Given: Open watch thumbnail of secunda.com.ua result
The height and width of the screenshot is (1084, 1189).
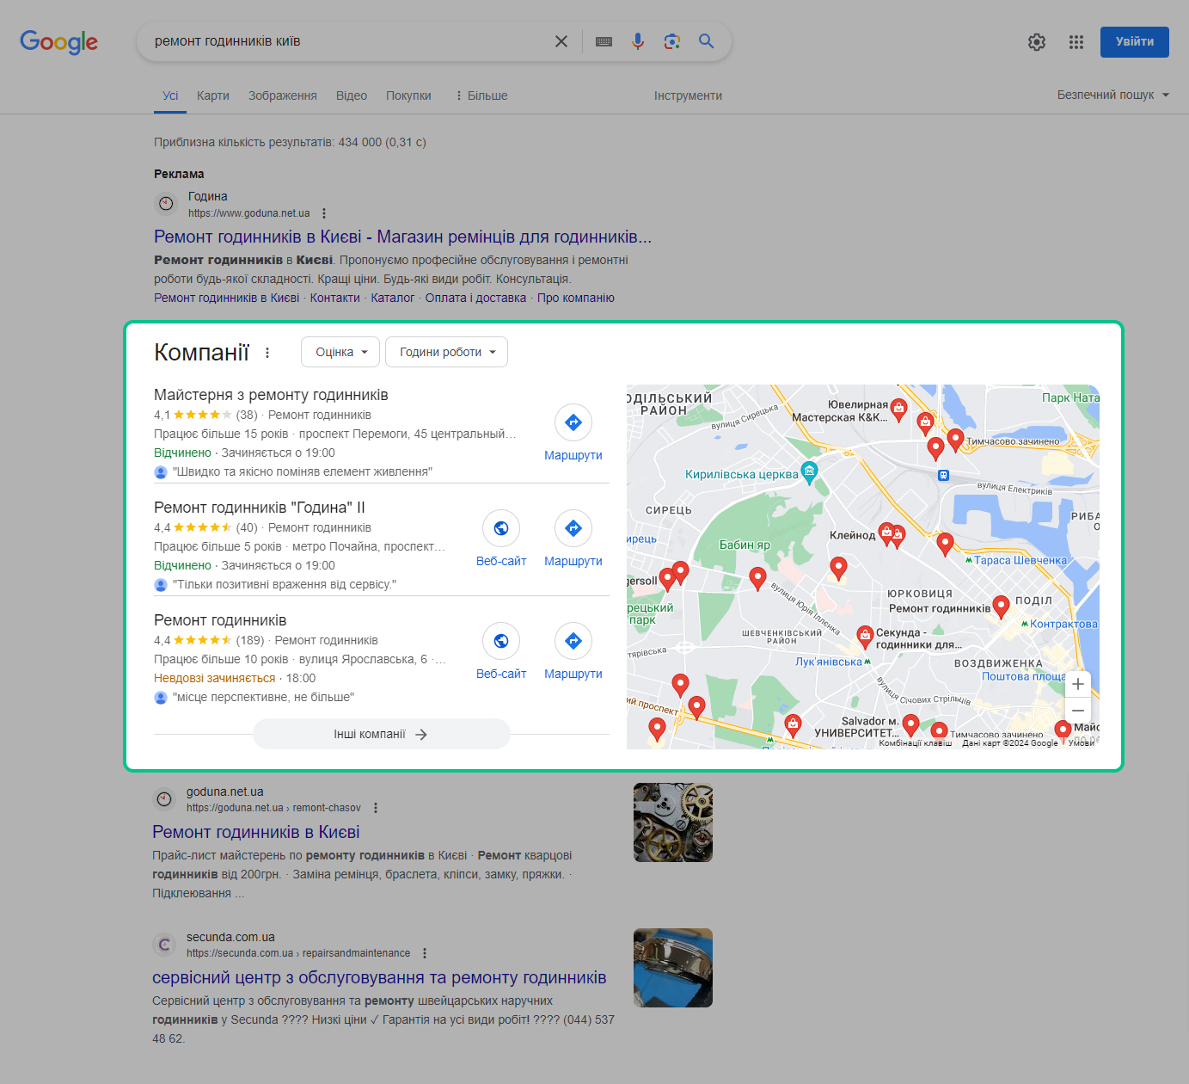Looking at the screenshot, I should click(673, 968).
